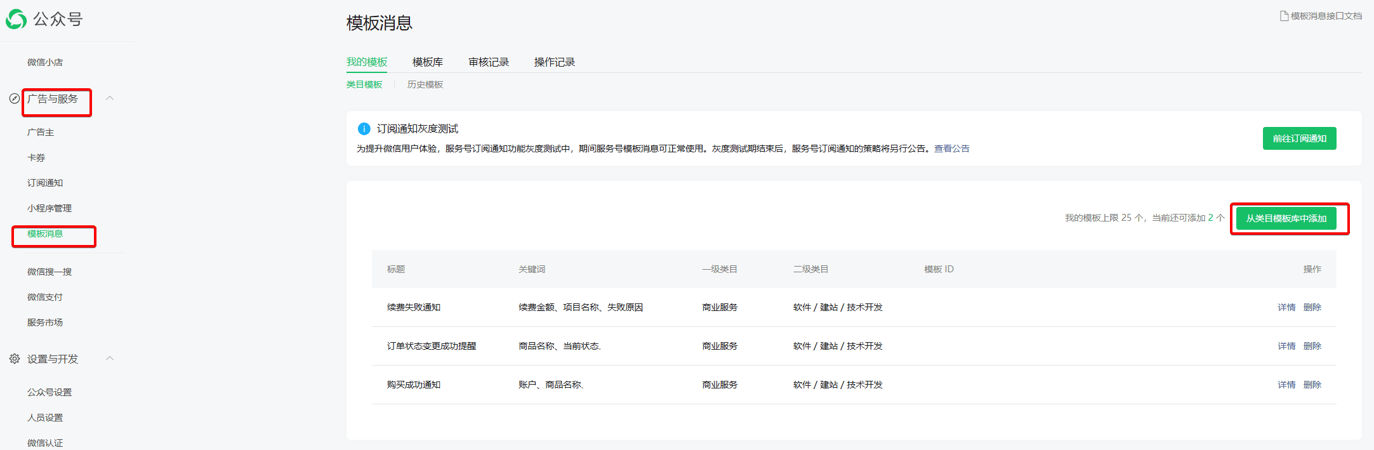This screenshot has height=450, width=1374.
Task: Click the compass icon beside 广告与服务
Action: pyautogui.click(x=14, y=98)
